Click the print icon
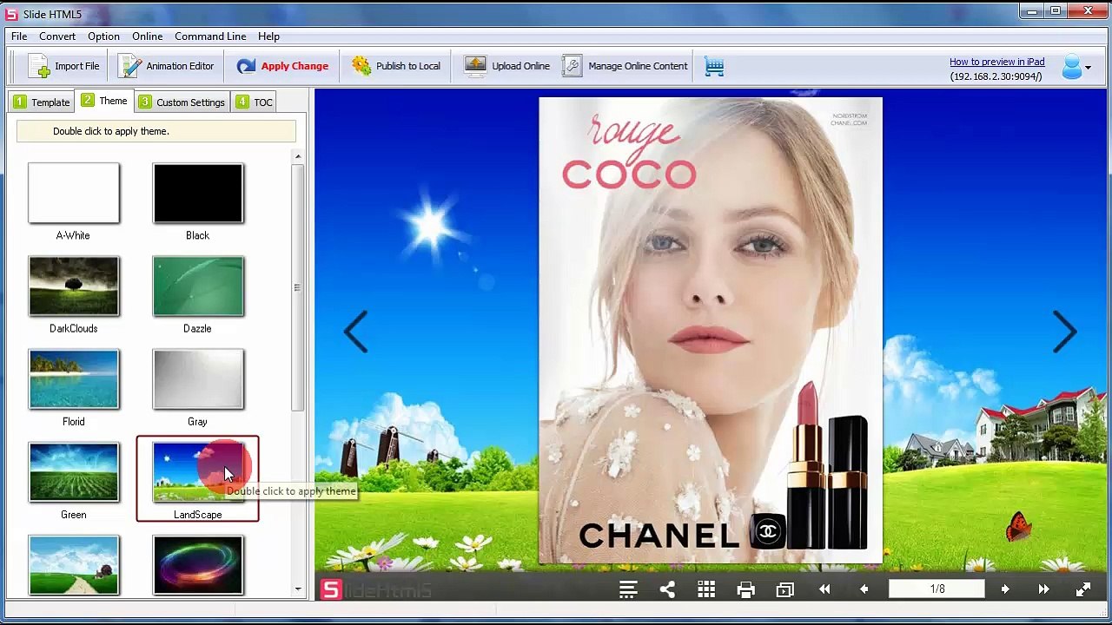1112x625 pixels. click(745, 590)
